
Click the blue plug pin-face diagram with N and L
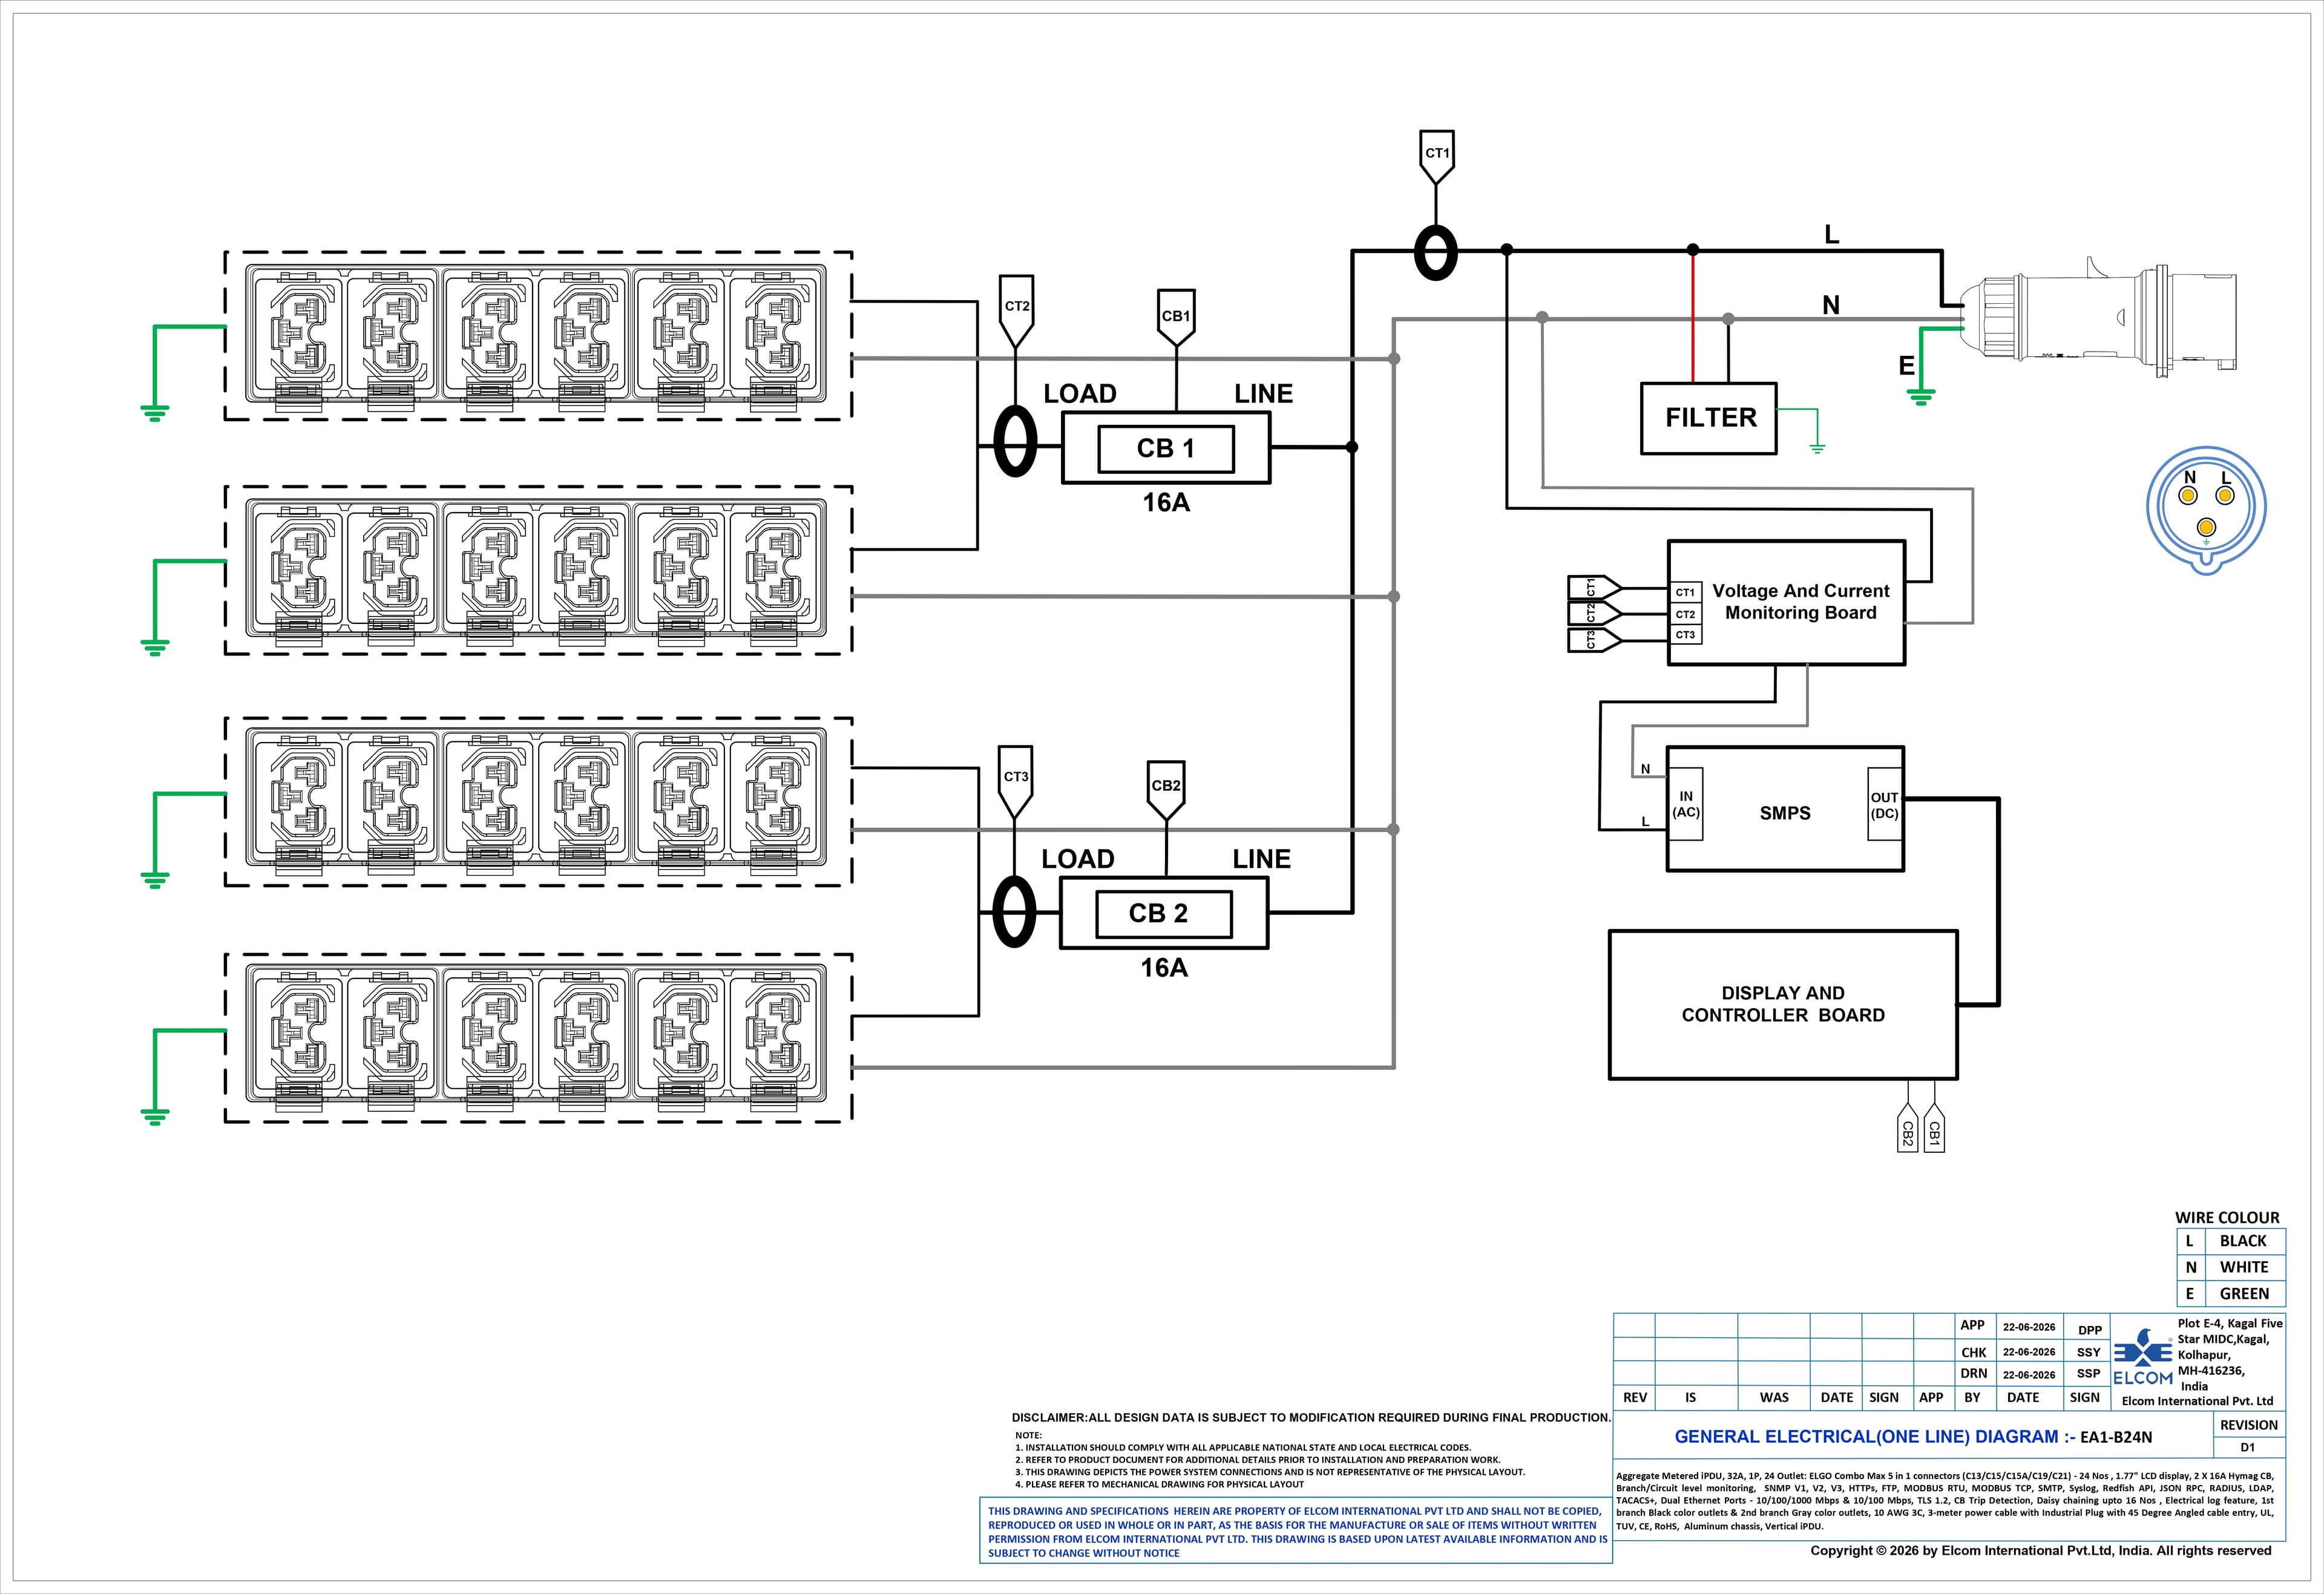(x=2206, y=510)
